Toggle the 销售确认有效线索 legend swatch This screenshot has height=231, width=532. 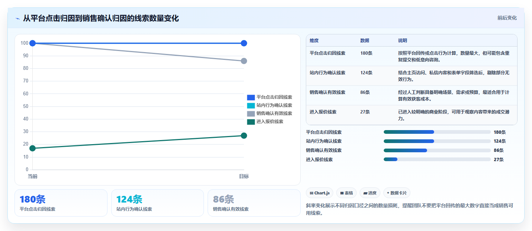(251, 113)
